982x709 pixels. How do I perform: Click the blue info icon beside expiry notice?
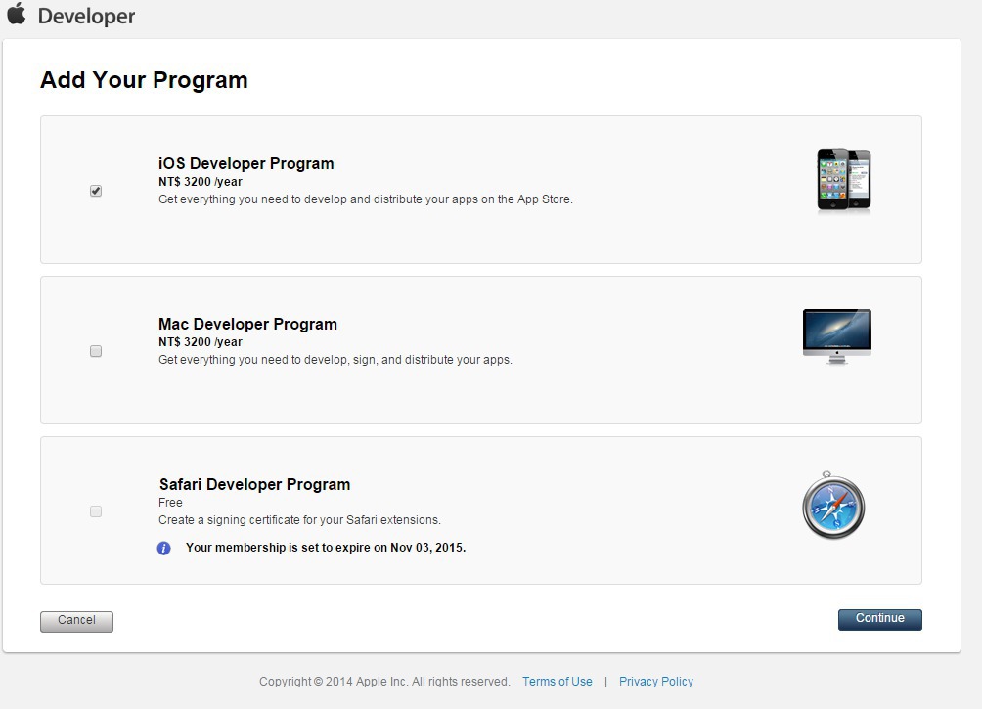(x=163, y=548)
